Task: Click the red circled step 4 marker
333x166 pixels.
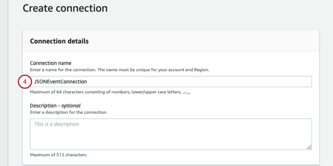Action: pyautogui.click(x=25, y=82)
